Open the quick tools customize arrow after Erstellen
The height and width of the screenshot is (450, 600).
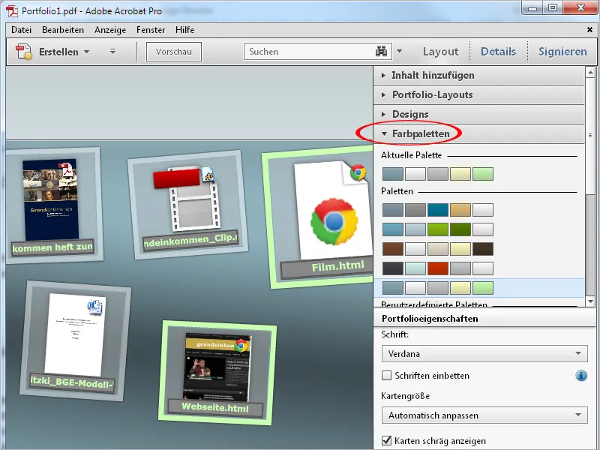coord(112,51)
